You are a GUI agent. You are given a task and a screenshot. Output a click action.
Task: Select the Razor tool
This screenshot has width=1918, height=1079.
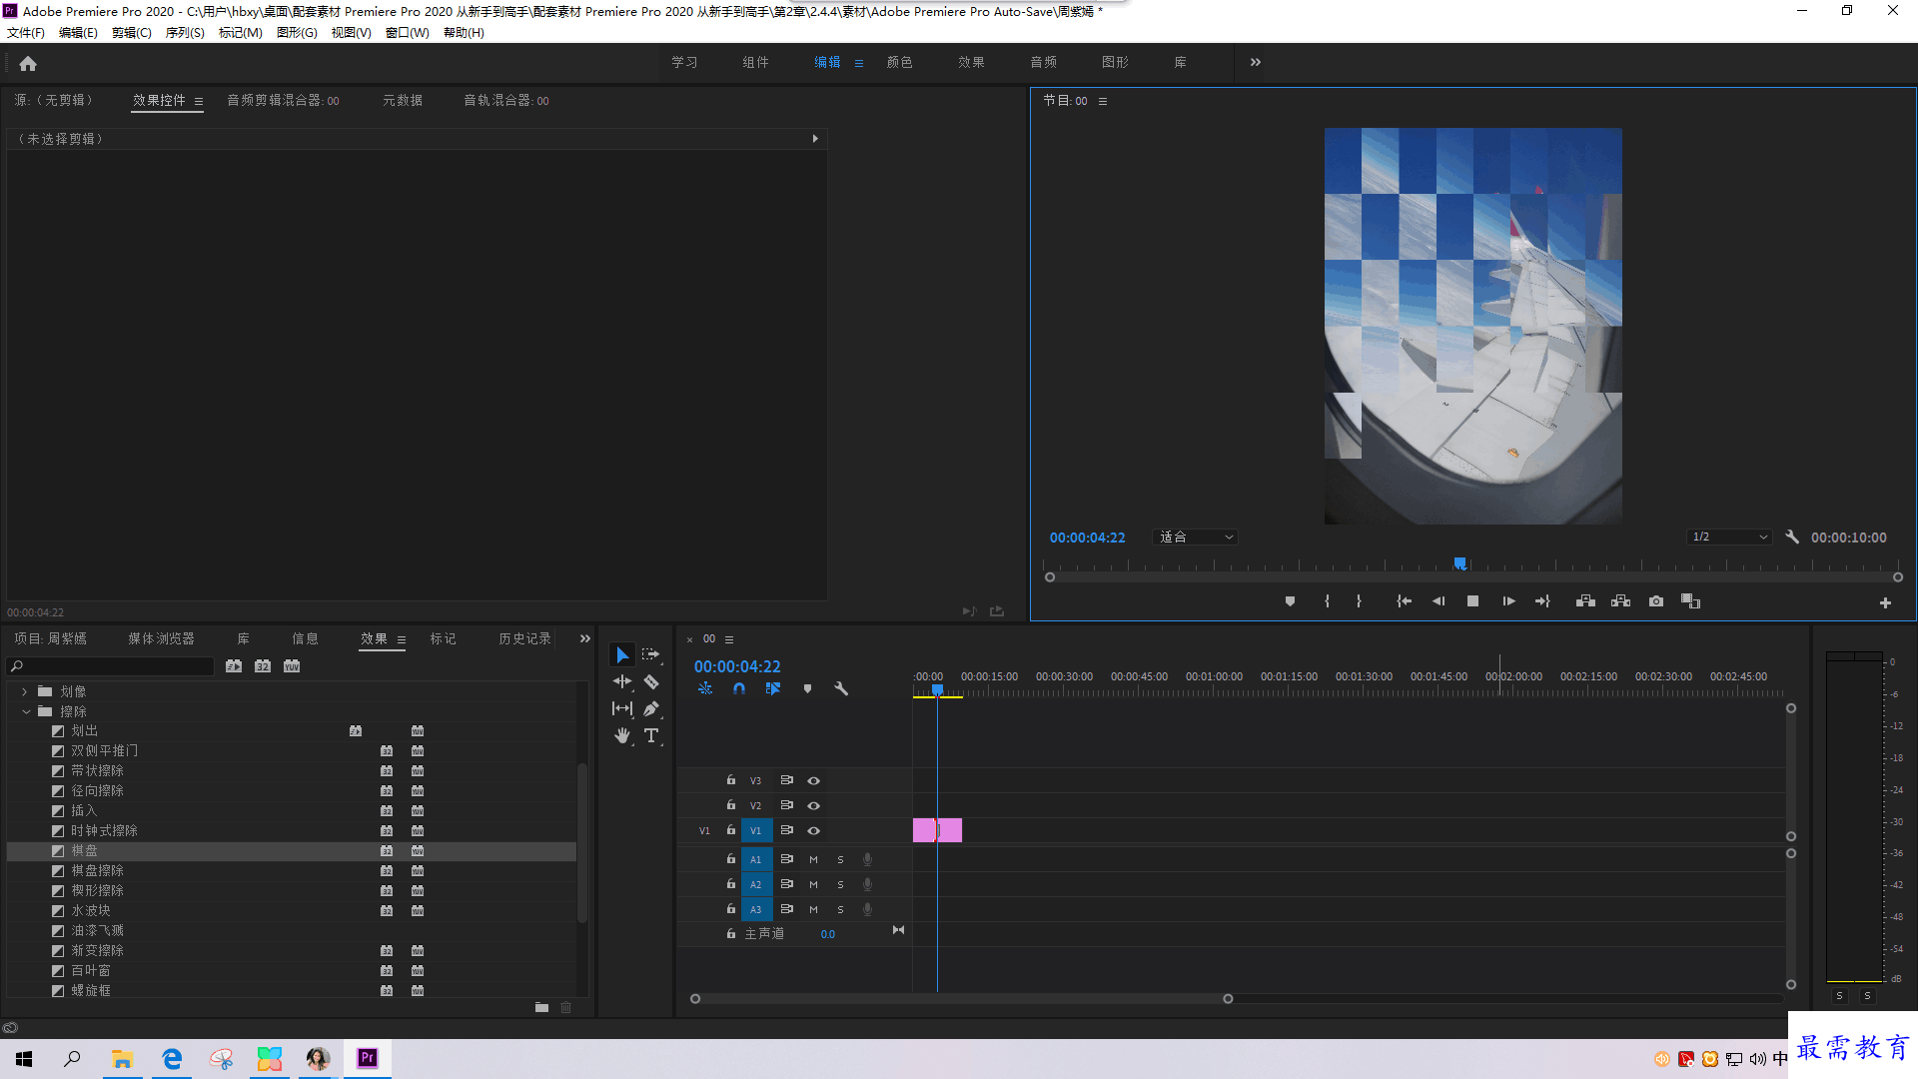pos(651,682)
